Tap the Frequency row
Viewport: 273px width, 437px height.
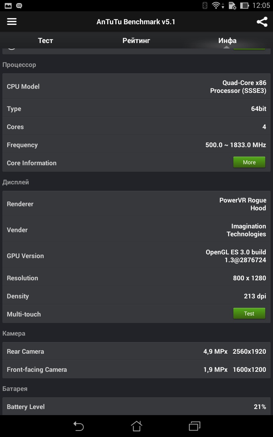coord(136,145)
